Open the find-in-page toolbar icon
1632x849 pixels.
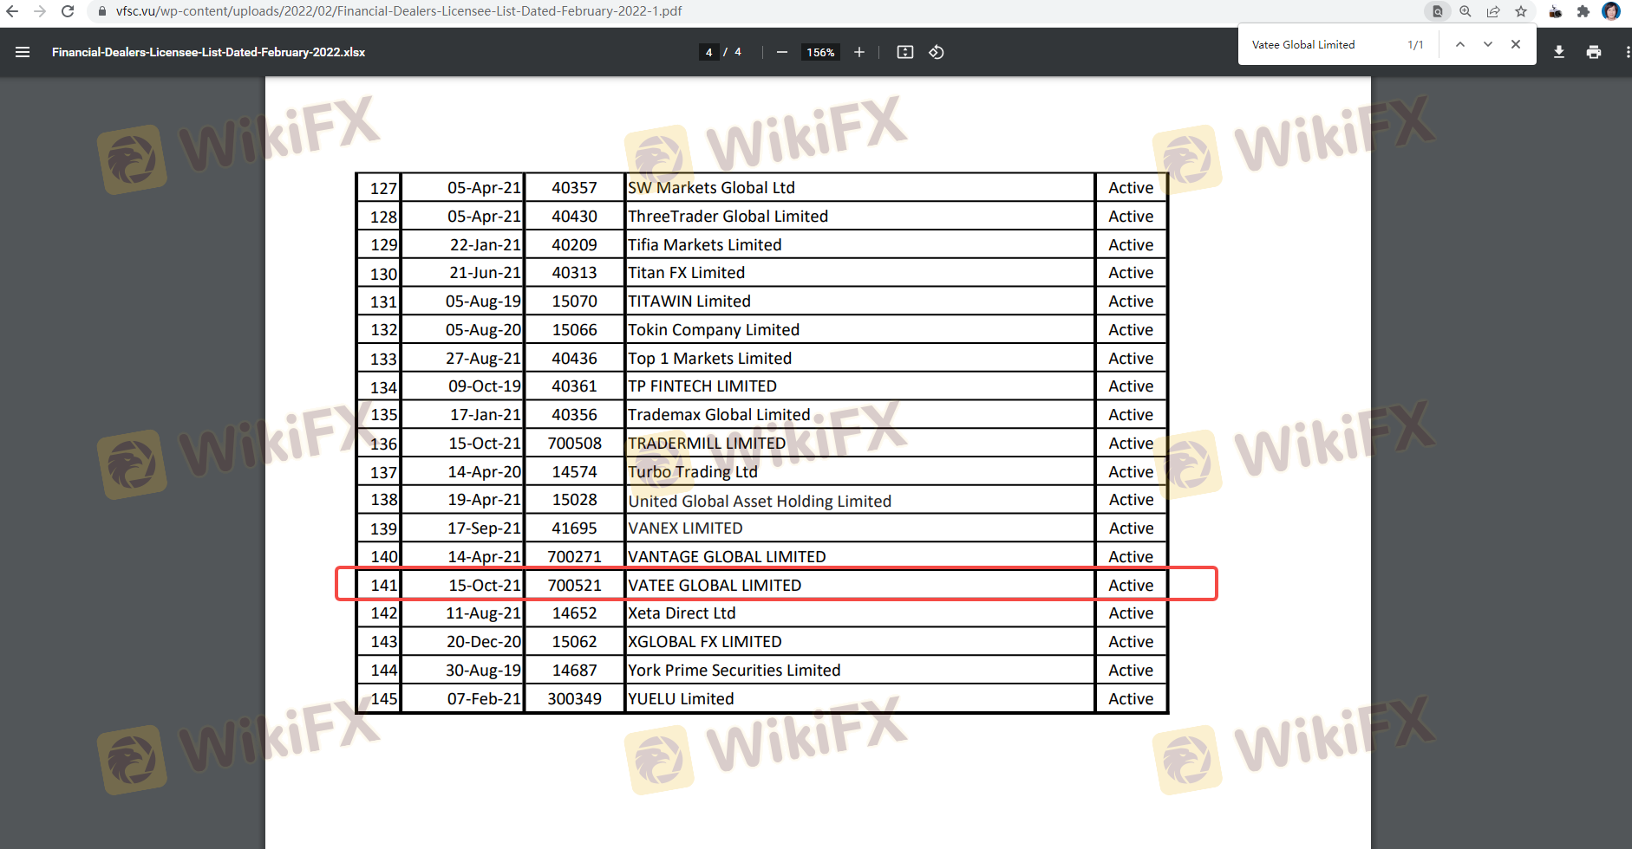coord(1438,11)
